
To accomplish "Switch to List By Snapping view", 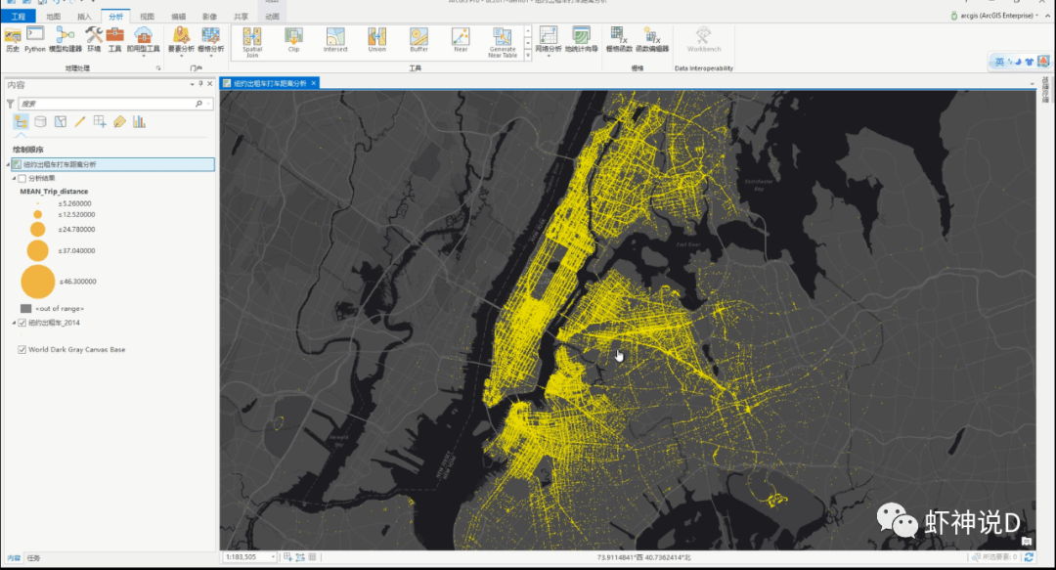I will (x=100, y=122).
